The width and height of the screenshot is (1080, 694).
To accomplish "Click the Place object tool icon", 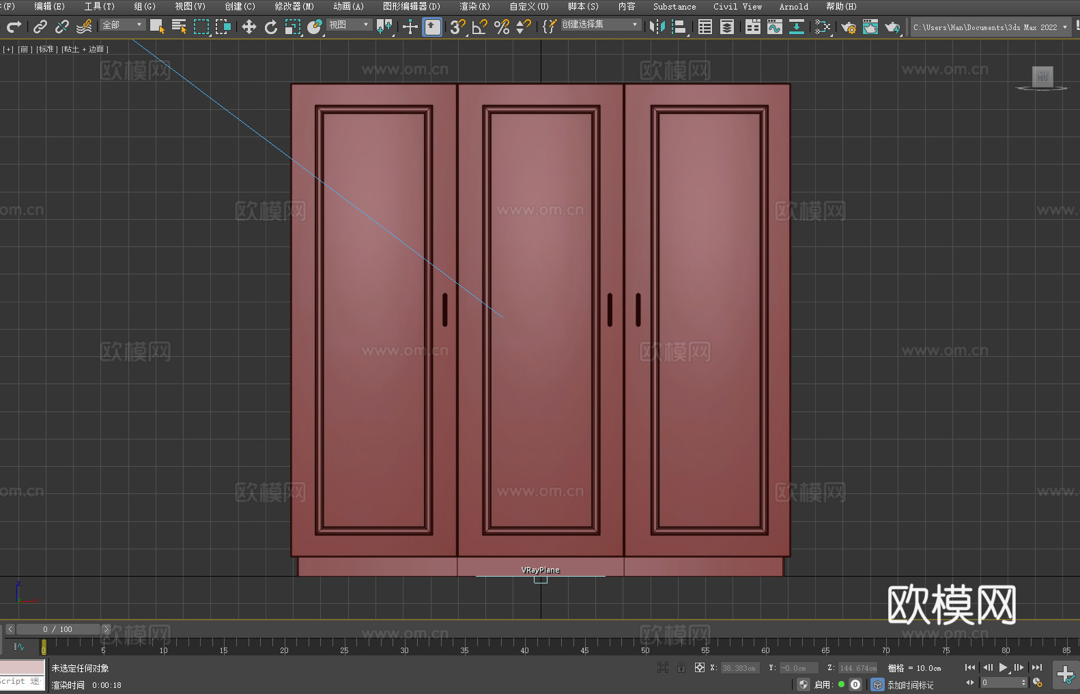I will 315,27.
